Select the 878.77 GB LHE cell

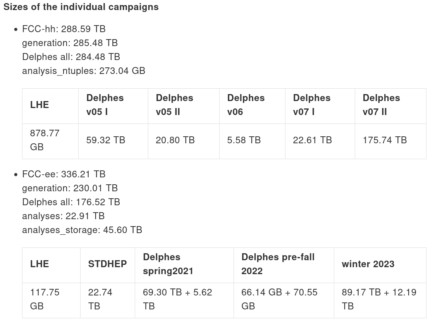point(45,140)
